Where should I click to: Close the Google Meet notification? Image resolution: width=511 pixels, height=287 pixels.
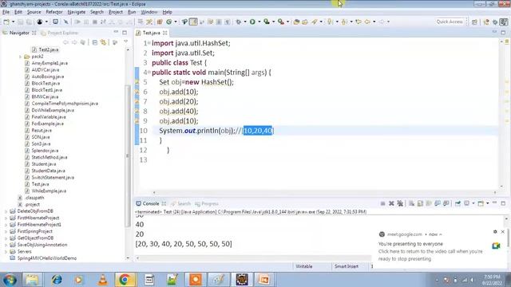tap(503, 232)
